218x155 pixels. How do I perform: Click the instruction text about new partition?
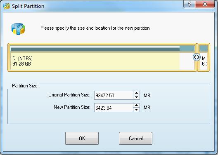point(95,28)
